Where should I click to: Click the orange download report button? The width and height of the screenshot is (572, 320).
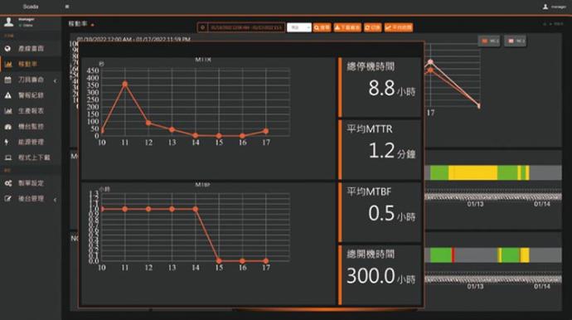pyautogui.click(x=347, y=27)
